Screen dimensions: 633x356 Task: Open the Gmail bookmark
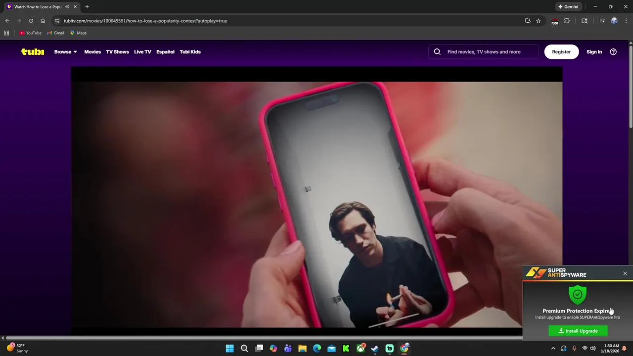[x=55, y=33]
